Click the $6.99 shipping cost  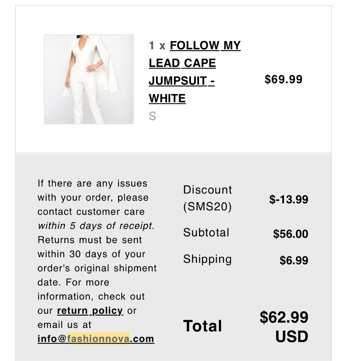(x=294, y=260)
